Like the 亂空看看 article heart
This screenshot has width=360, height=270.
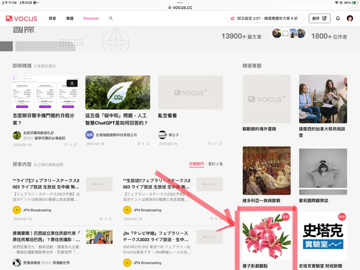[210, 144]
